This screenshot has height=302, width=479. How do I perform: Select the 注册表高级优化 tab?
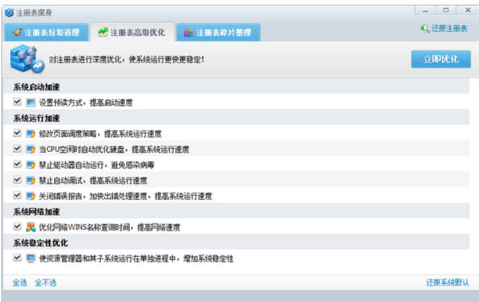(131, 32)
